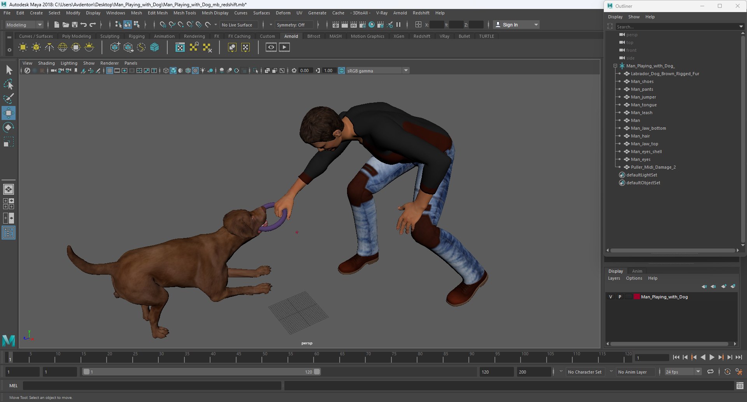Switch to single perspective layout icon

(x=9, y=189)
